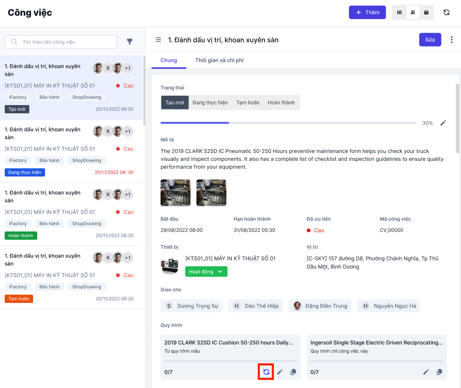Open the Thời gian và chi phí tab
The width and height of the screenshot is (461, 388).
point(219,60)
